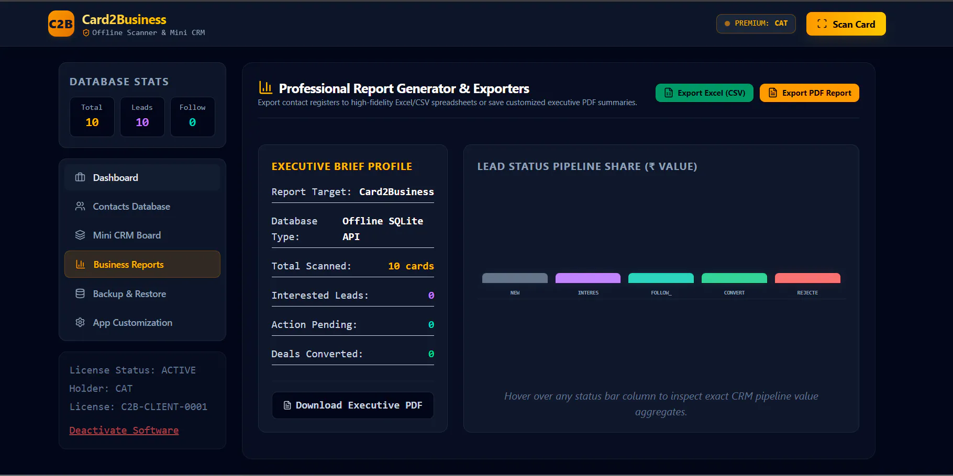Click the file icon in Download Executive PDF
The image size is (953, 476).
click(287, 405)
